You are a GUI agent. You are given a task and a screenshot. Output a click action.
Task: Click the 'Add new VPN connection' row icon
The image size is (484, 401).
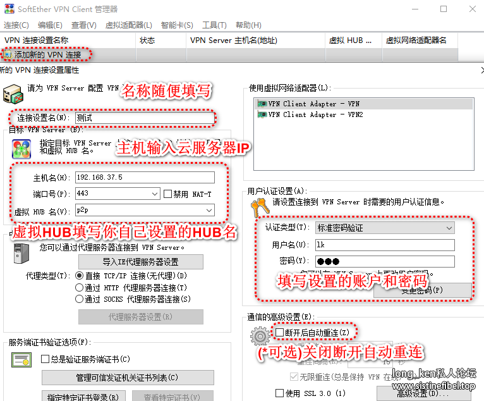click(x=8, y=55)
